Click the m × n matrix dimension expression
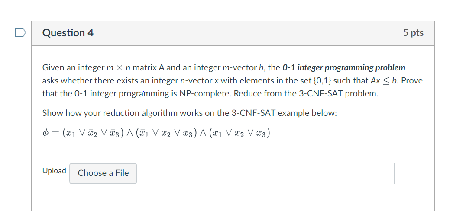Image resolution: width=453 pixels, height=220 pixels. [119, 68]
